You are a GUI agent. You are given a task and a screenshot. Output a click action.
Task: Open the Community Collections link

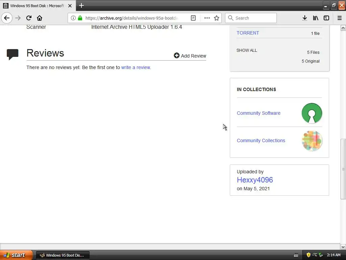point(261,140)
